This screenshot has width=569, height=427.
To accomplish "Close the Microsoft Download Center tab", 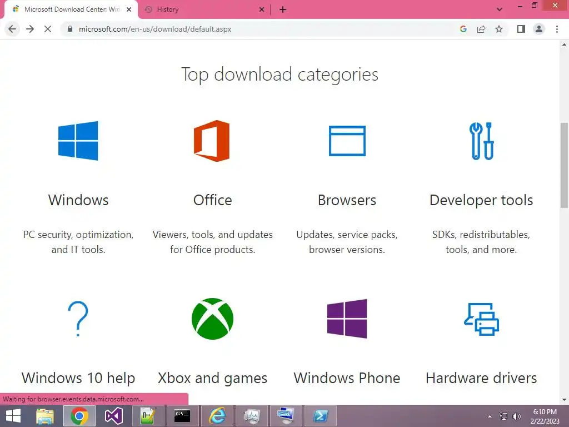I will pos(129,9).
